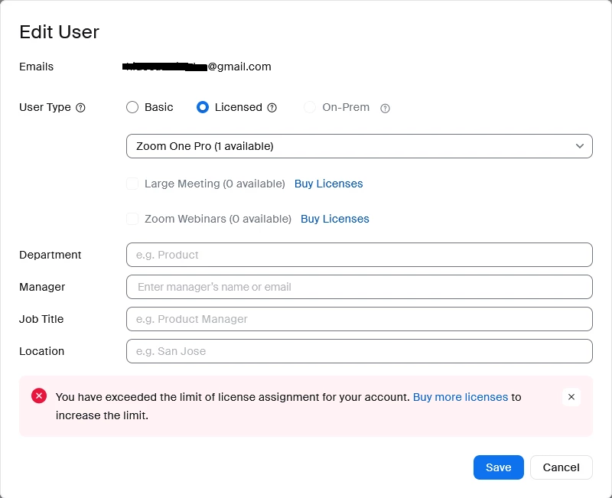Expand the license dropdown using its chevron arrow
This screenshot has height=498, width=612.
(x=580, y=146)
